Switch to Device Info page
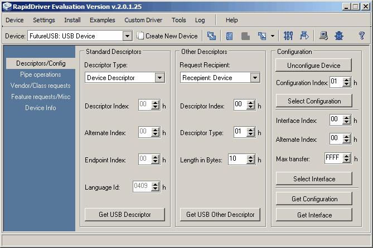 tap(41, 108)
